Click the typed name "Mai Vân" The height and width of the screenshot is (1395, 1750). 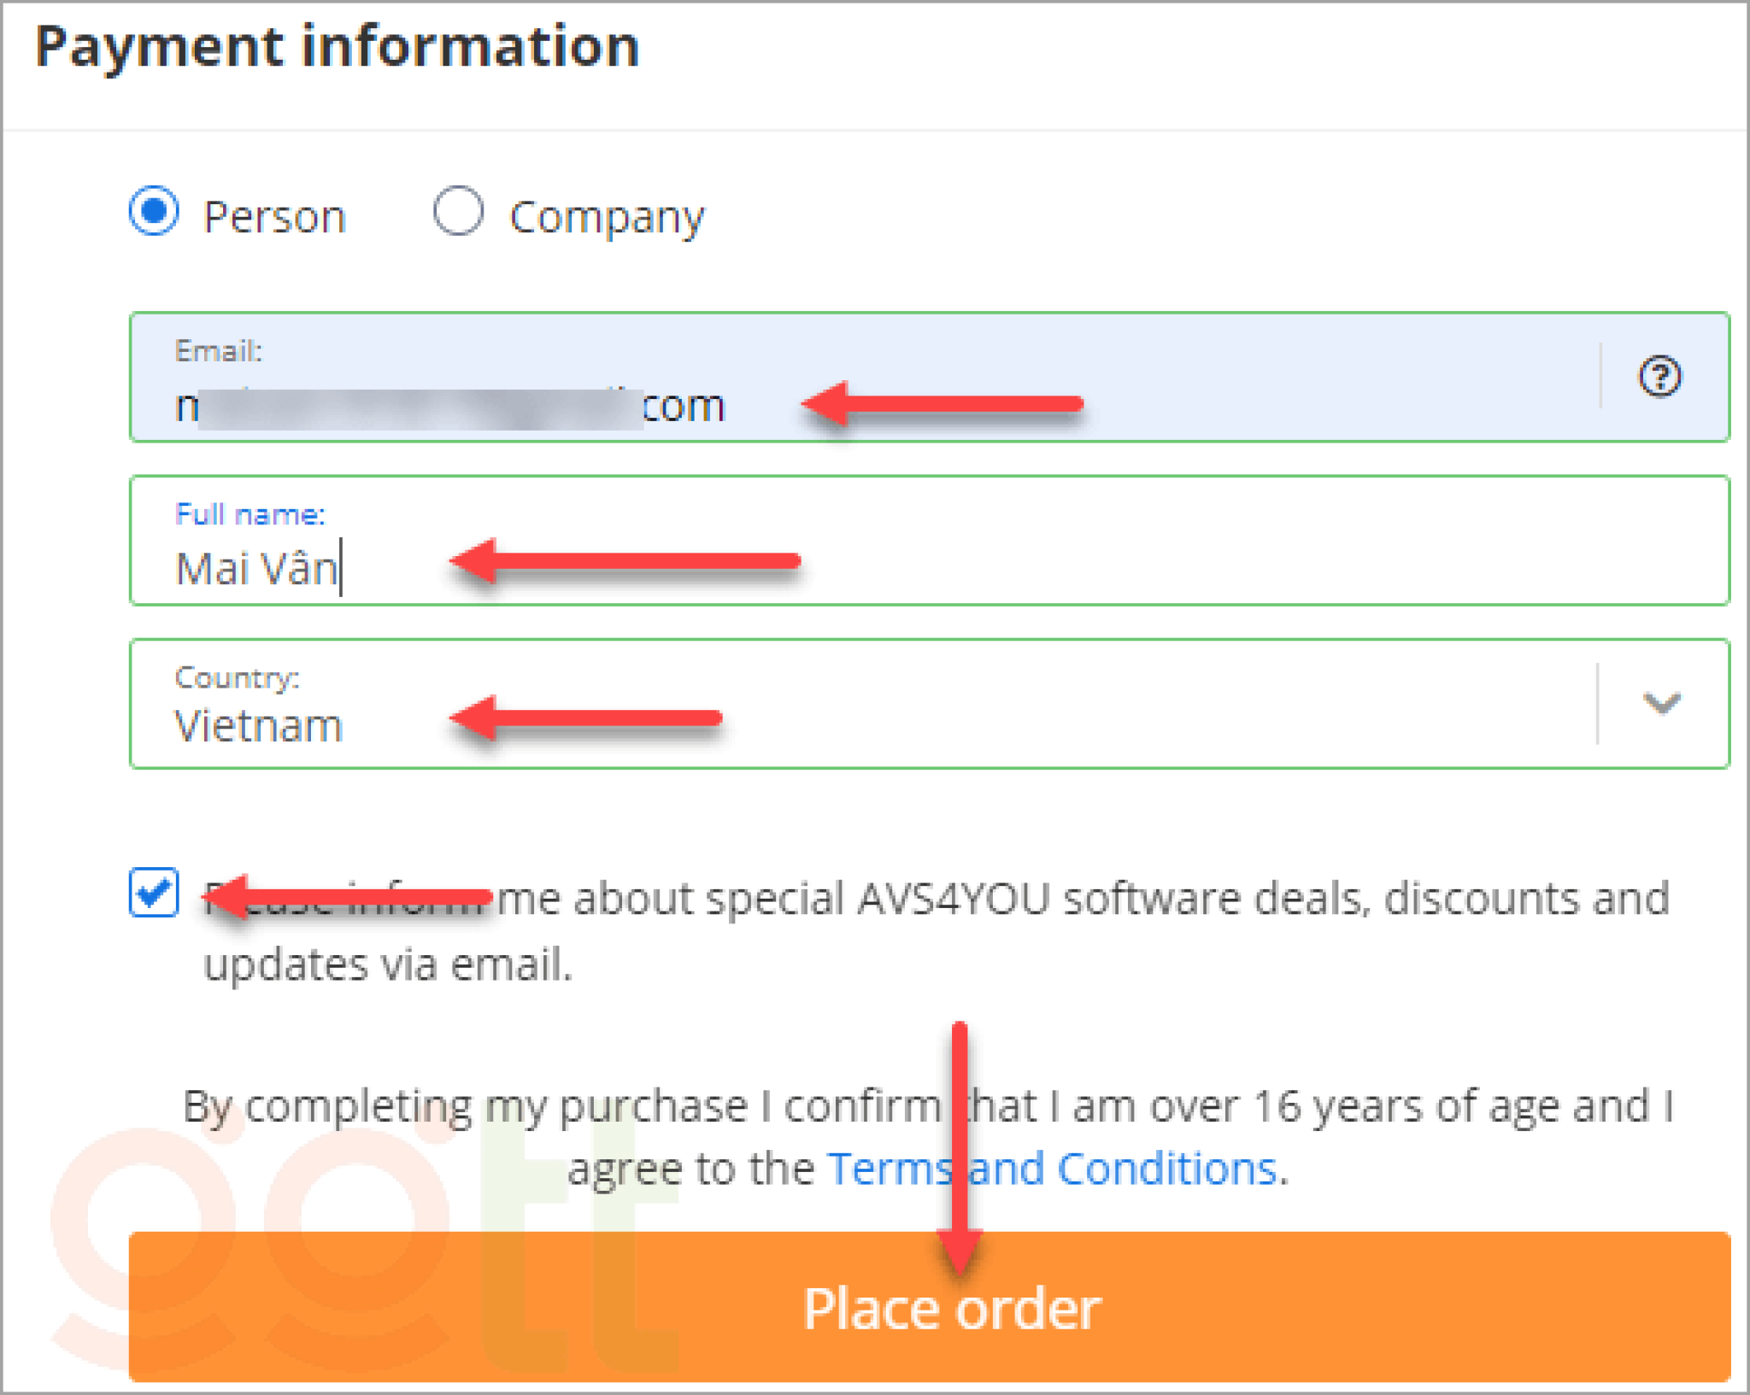[x=256, y=569]
